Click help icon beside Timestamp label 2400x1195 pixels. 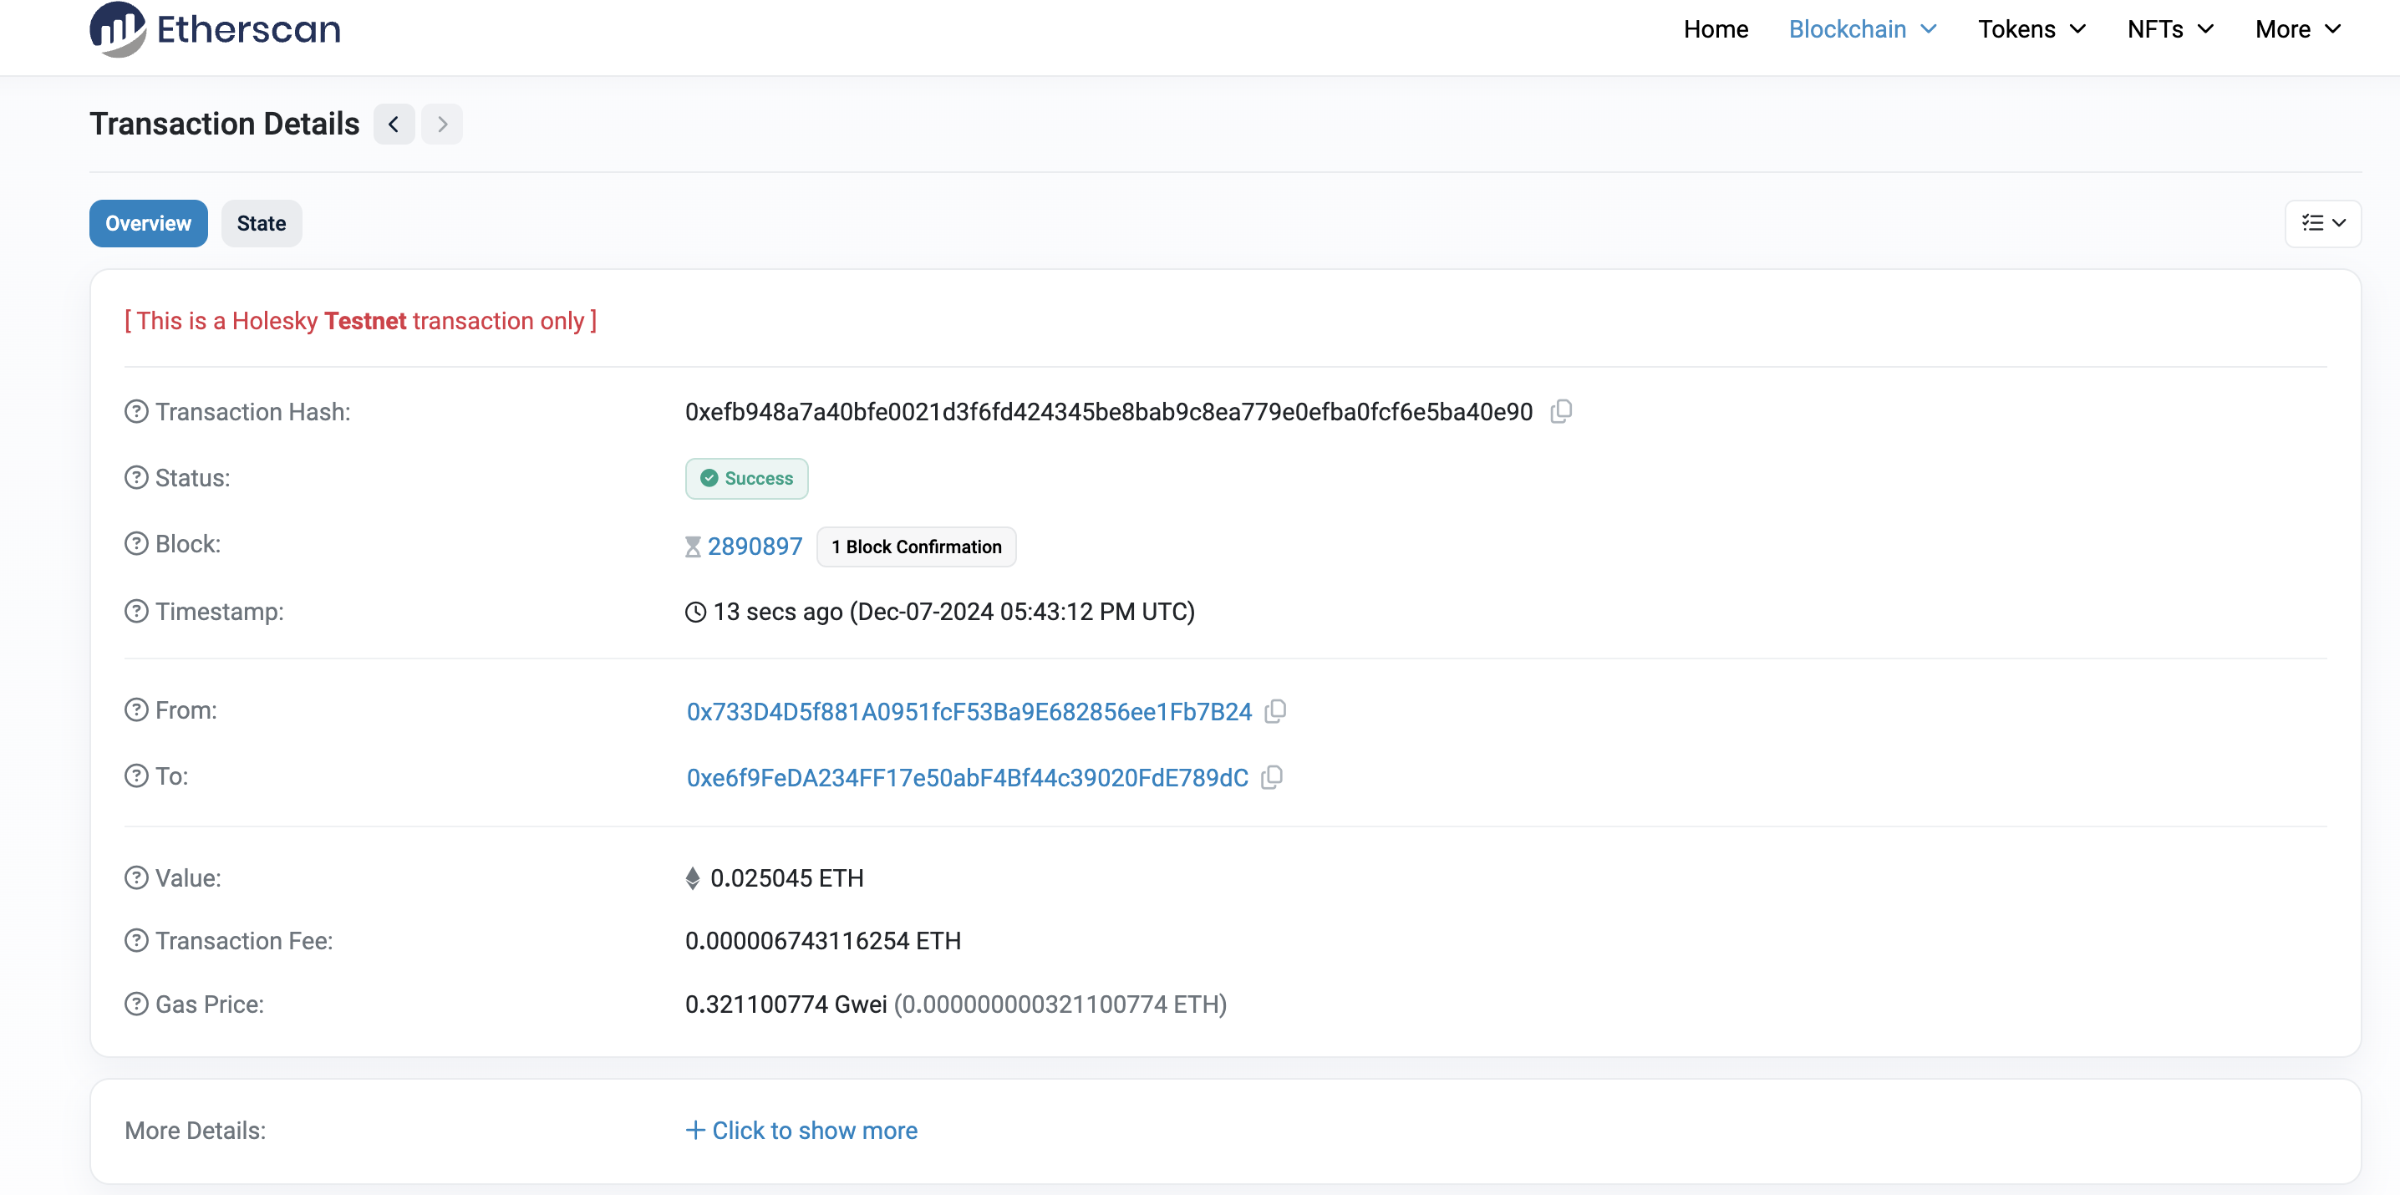(136, 612)
